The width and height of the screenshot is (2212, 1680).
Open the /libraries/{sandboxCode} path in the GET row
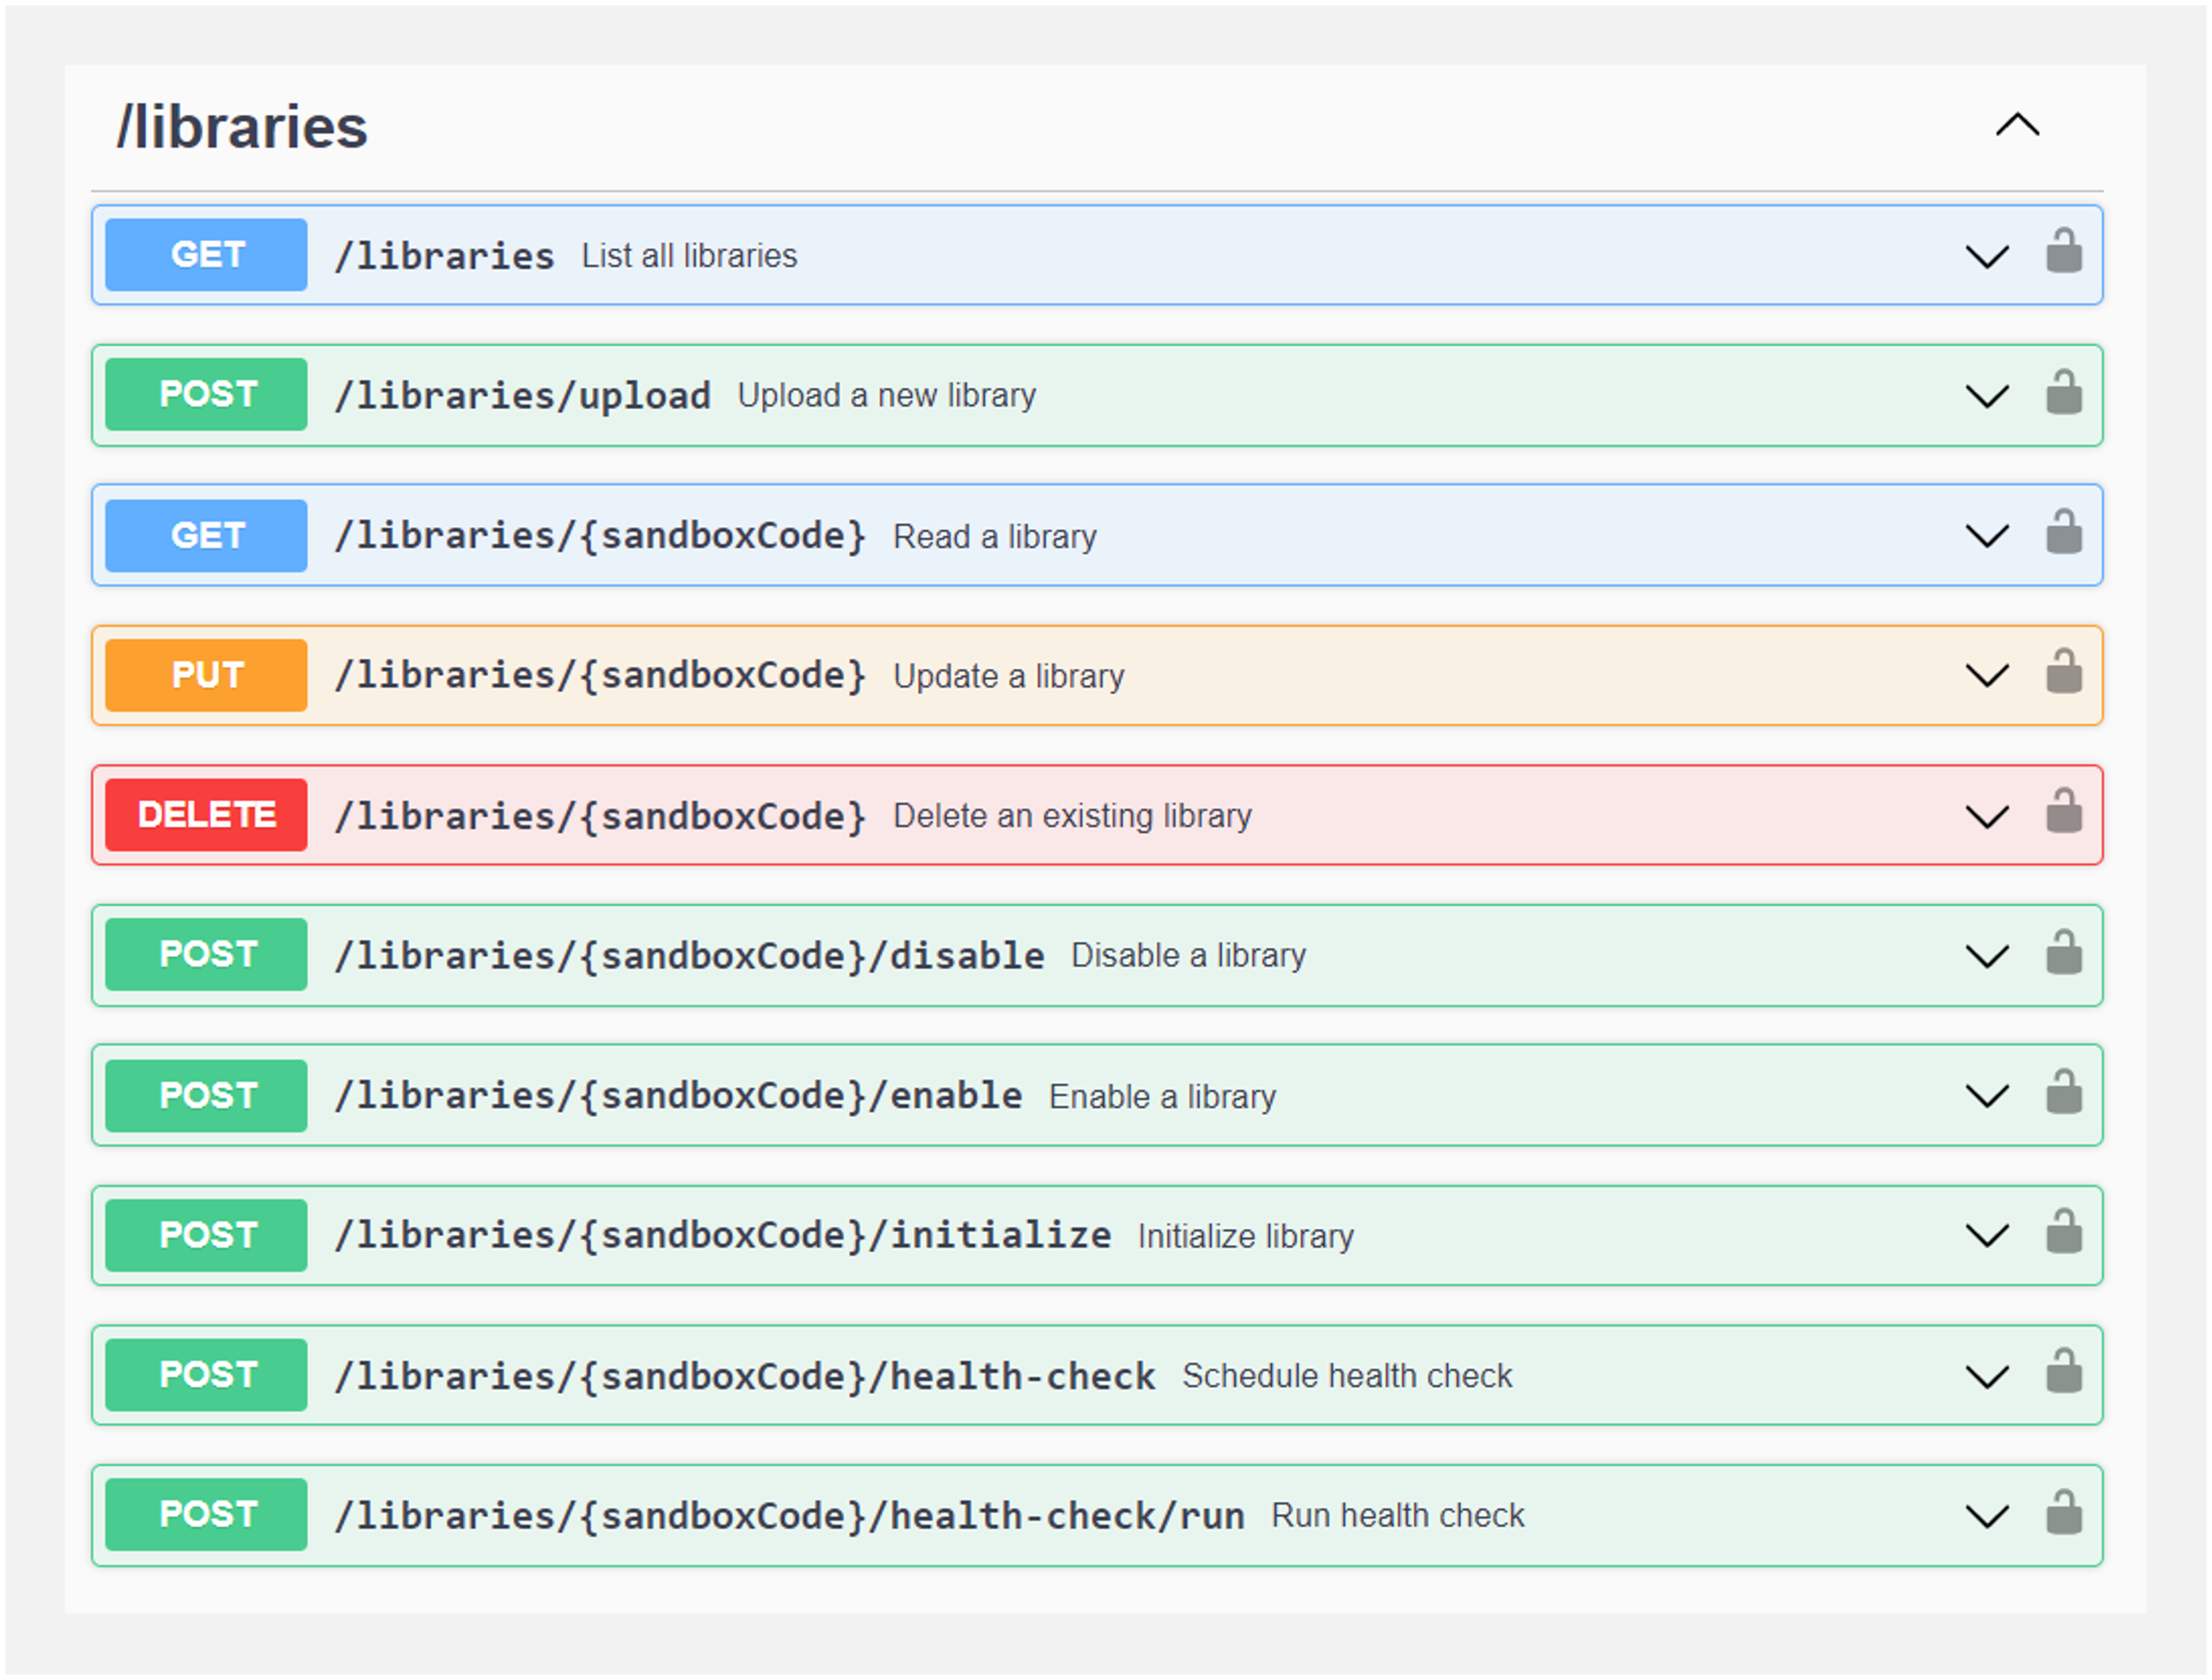click(600, 536)
